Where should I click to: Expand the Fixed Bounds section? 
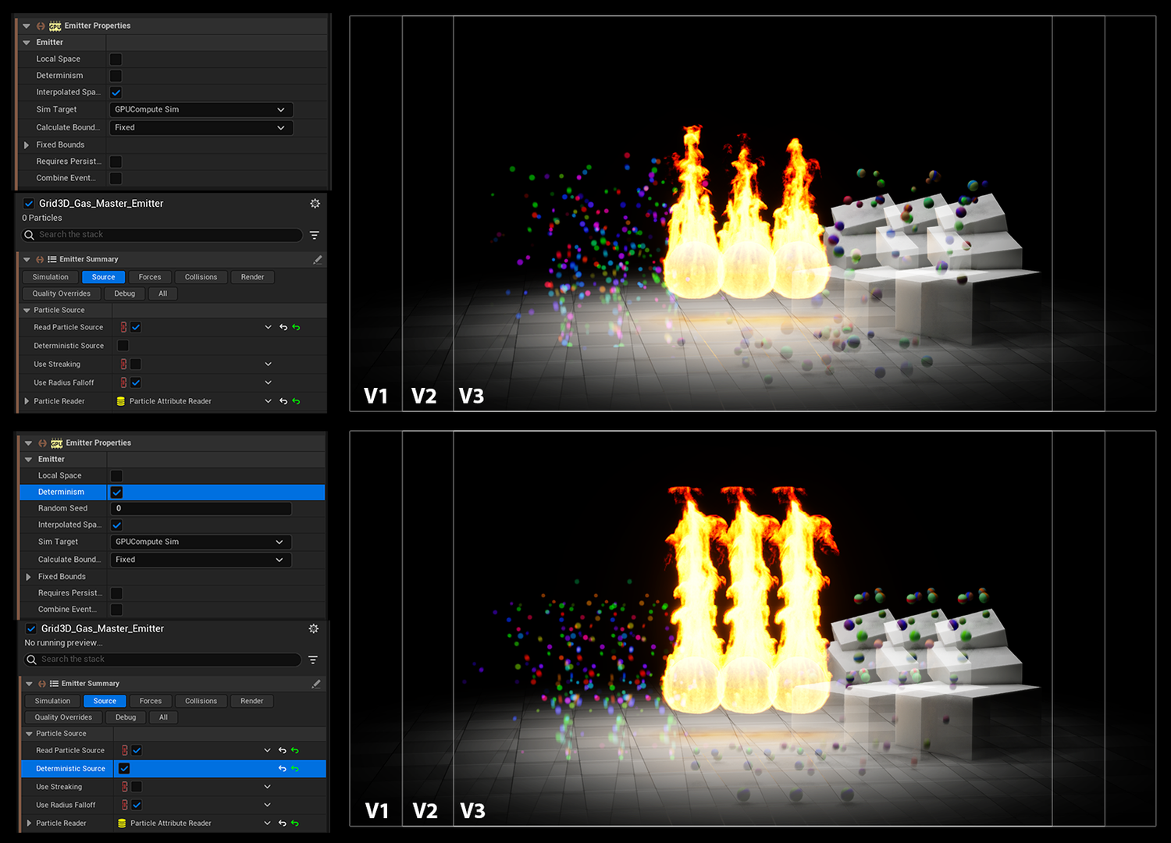[x=28, y=144]
